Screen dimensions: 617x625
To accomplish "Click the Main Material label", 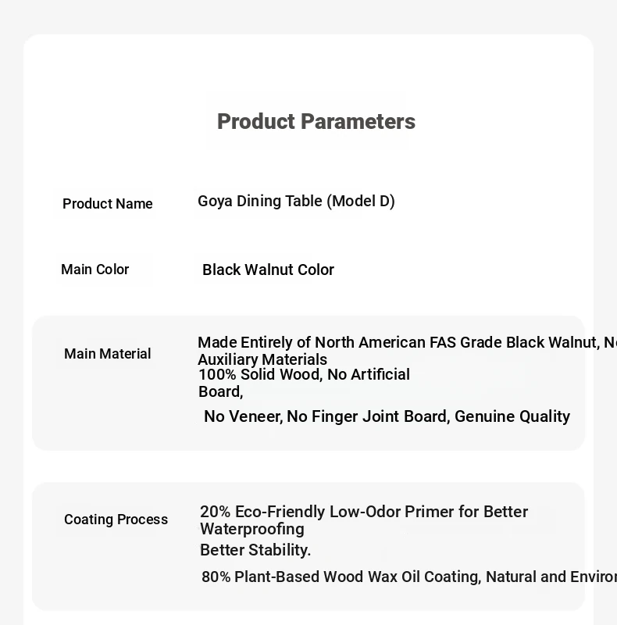I will tap(107, 354).
